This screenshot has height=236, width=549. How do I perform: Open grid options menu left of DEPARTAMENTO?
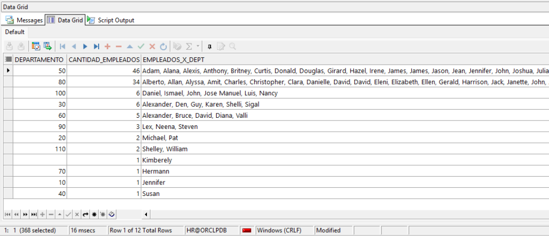8,59
